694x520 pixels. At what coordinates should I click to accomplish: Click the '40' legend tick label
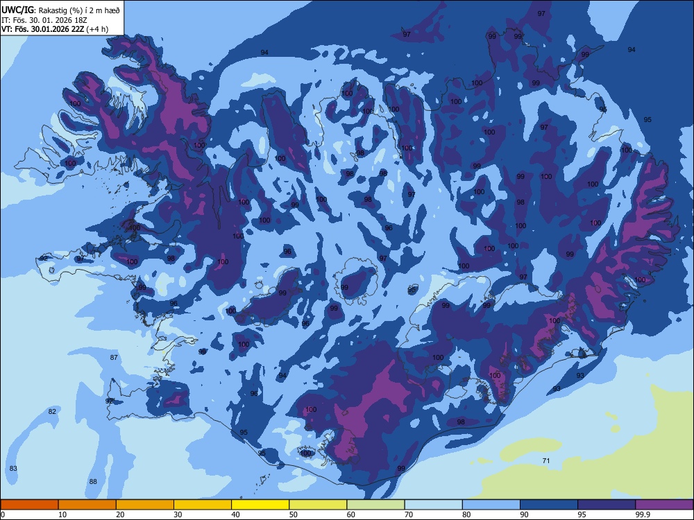coord(235,514)
